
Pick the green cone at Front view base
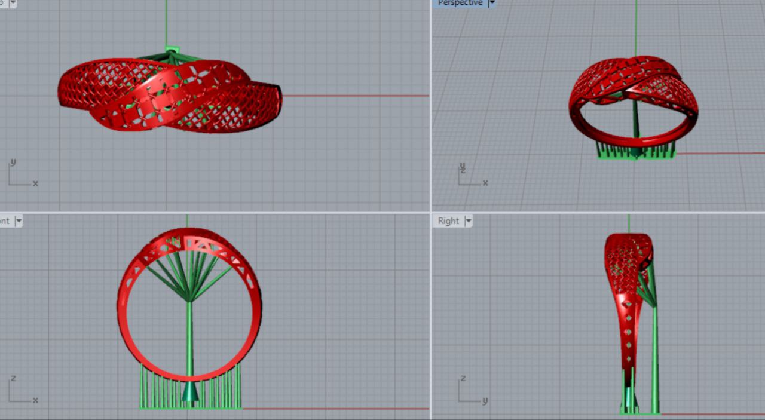click(190, 393)
